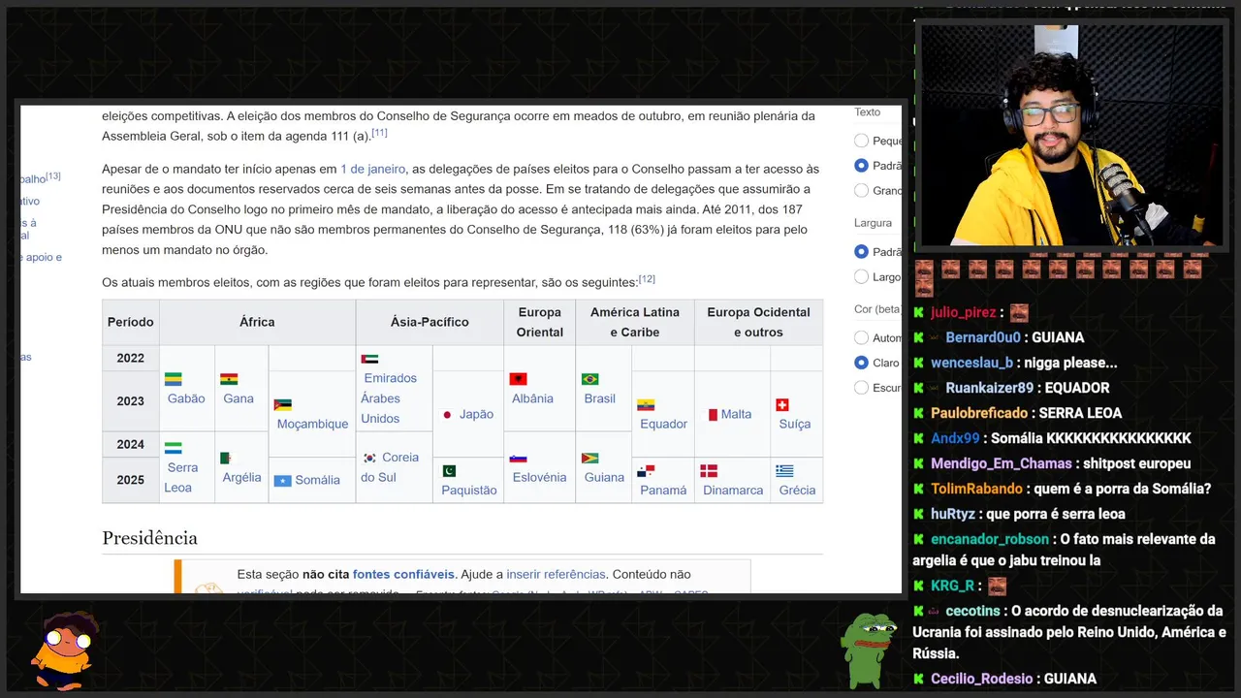Click the Guiana flag icon
This screenshot has height=698, width=1241.
coord(590,458)
